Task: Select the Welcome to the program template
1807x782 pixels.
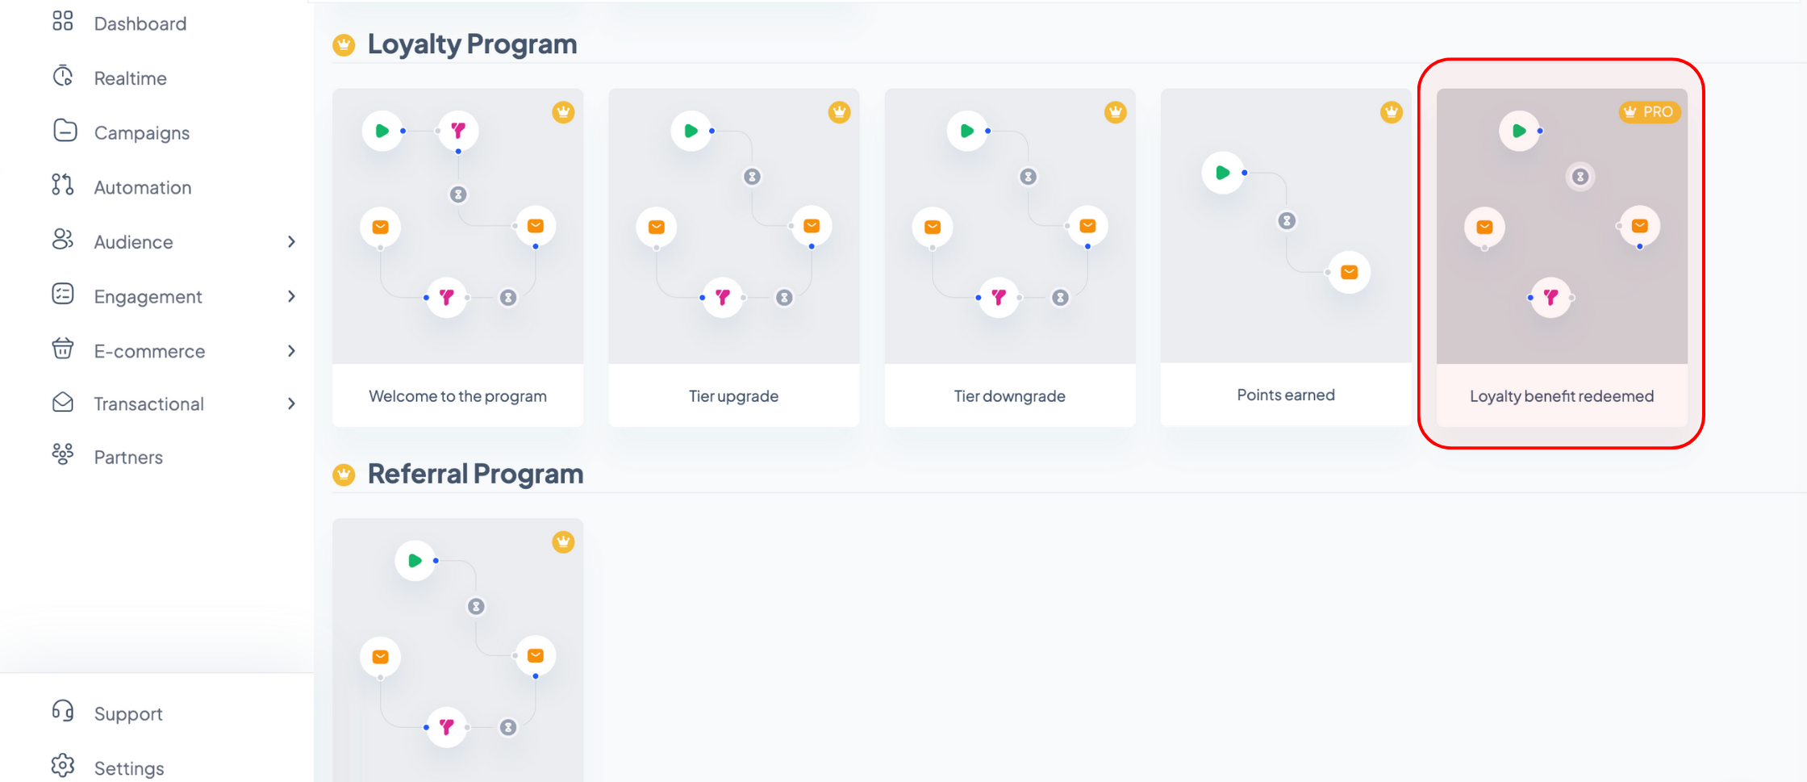Action: tap(458, 257)
